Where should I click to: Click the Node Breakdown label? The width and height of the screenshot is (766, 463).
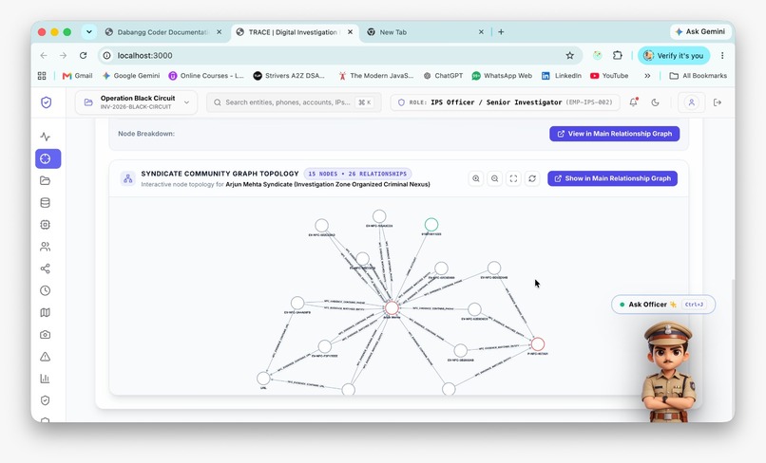tap(146, 134)
